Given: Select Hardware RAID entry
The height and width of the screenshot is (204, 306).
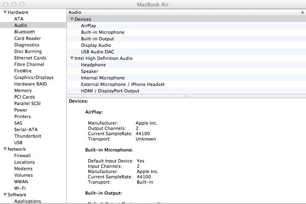Looking at the screenshot, I should [31, 84].
